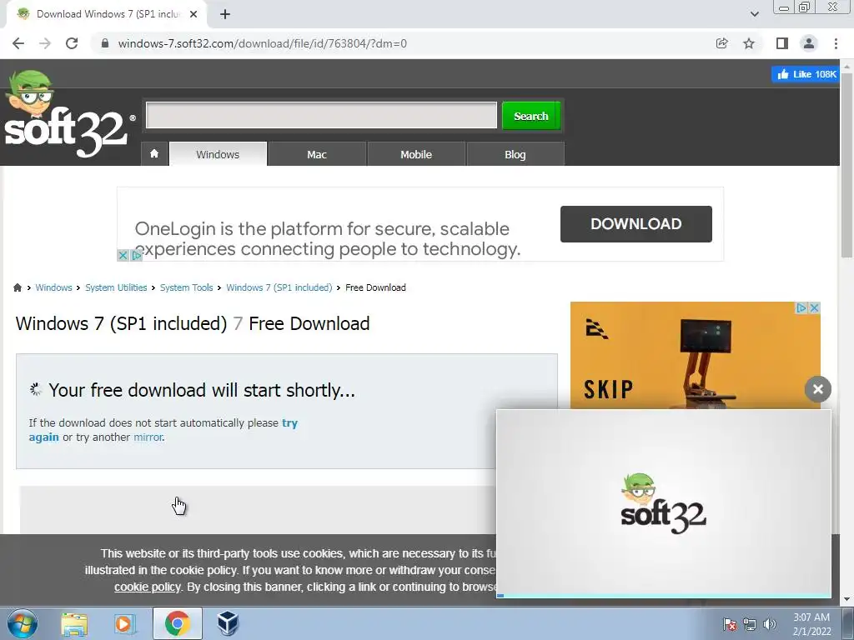
Task: Open the browser side panel
Action: pos(782,43)
